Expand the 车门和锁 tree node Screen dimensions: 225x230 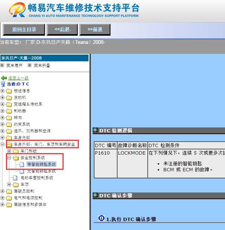pyautogui.click(x=9, y=151)
